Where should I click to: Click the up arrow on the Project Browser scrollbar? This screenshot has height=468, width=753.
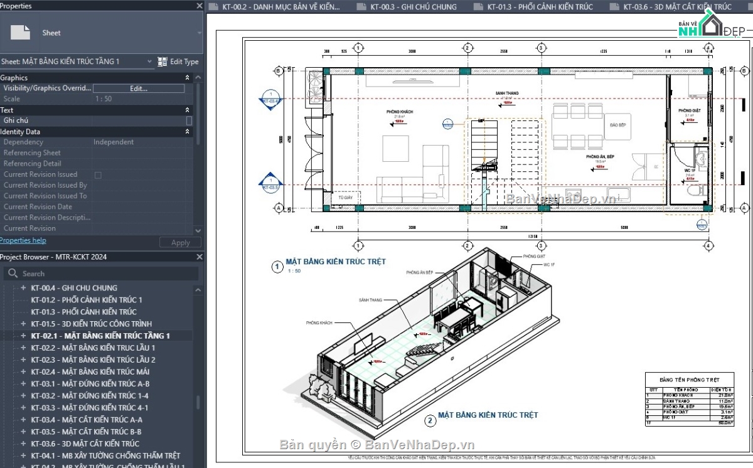[199, 290]
